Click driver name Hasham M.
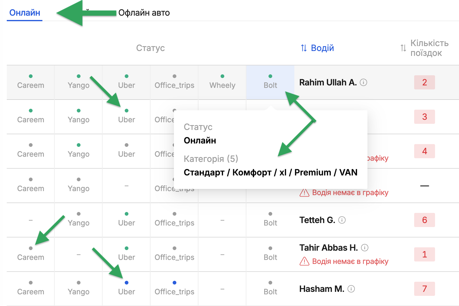The height and width of the screenshot is (306, 459). click(322, 289)
